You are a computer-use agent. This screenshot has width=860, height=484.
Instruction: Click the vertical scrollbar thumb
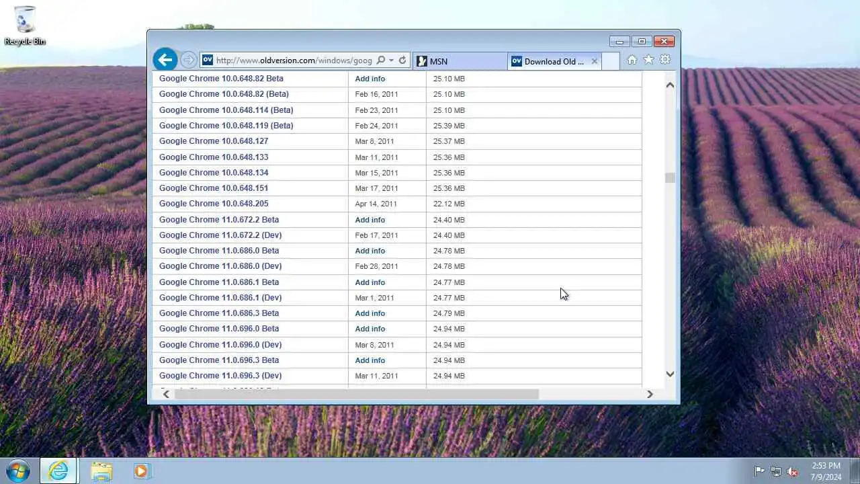click(670, 177)
